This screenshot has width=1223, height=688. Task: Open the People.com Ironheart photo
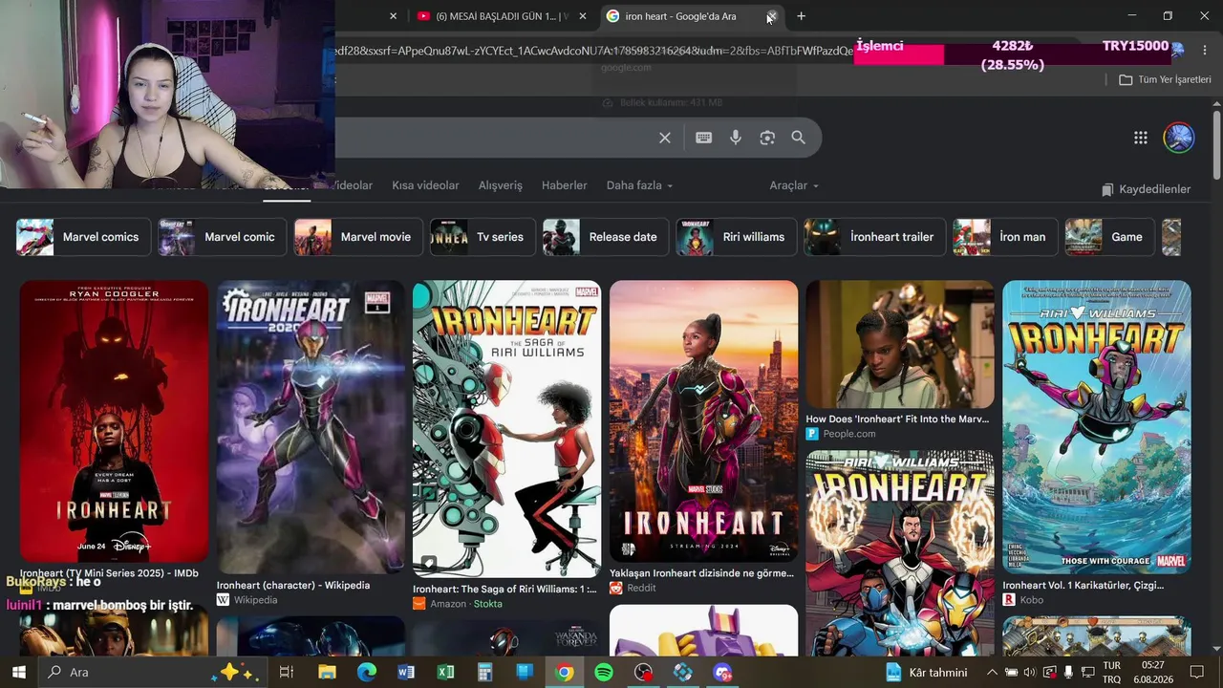[x=900, y=345]
